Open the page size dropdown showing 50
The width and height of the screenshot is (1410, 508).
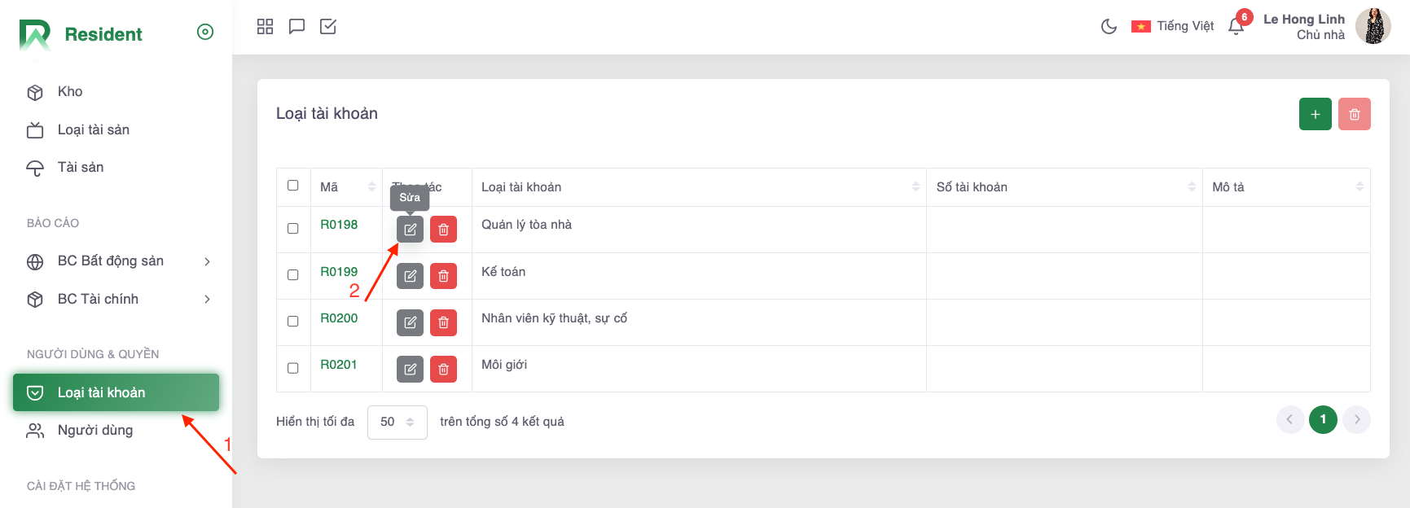pos(397,422)
